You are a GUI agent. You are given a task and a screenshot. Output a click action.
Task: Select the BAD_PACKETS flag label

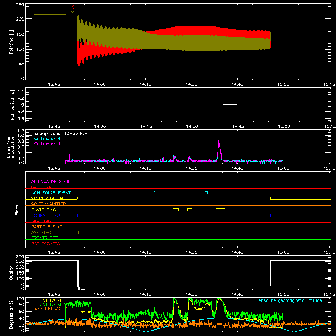[x=46, y=244]
